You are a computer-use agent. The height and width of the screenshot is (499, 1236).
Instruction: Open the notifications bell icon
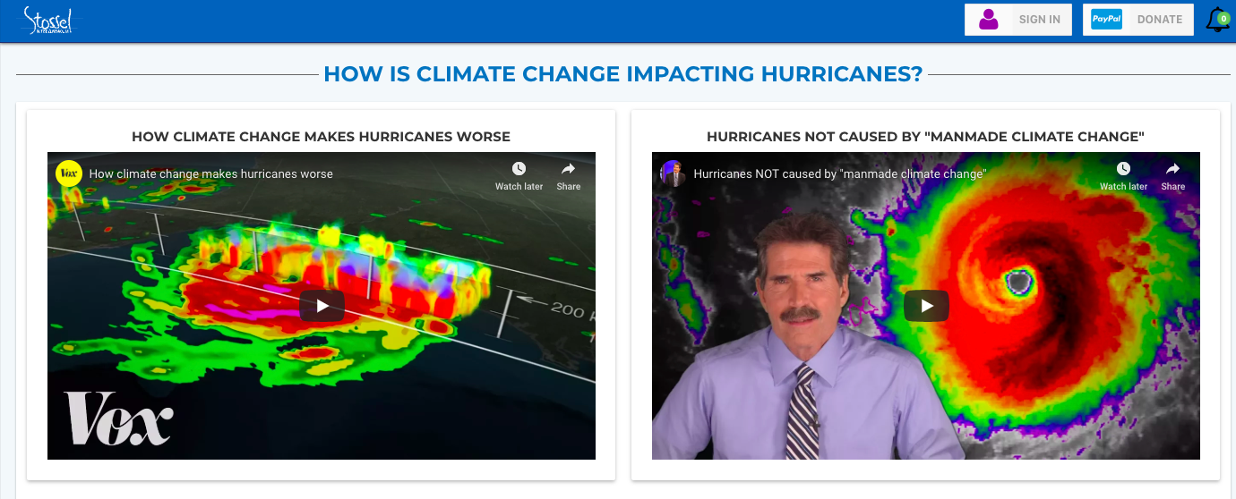tap(1216, 21)
